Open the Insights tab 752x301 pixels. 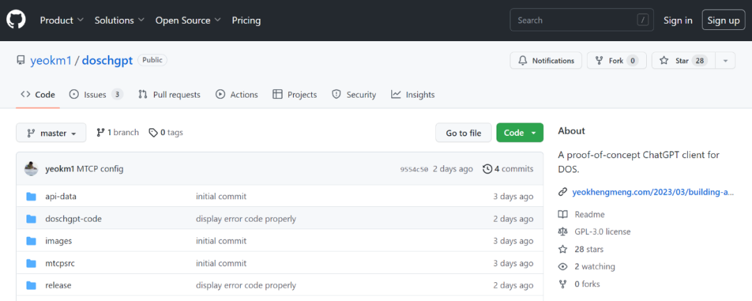tap(413, 95)
